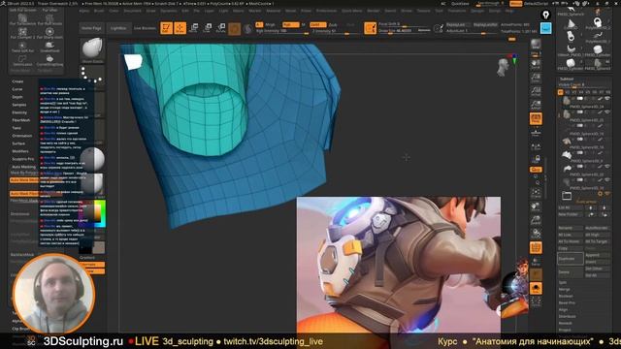The width and height of the screenshot is (621, 349).
Task: Expand the Split subtool section
Action: click(563, 282)
